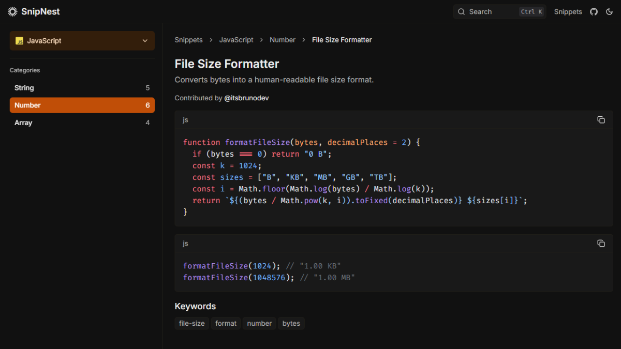Click the js label of example block
The height and width of the screenshot is (349, 621).
coord(185,244)
